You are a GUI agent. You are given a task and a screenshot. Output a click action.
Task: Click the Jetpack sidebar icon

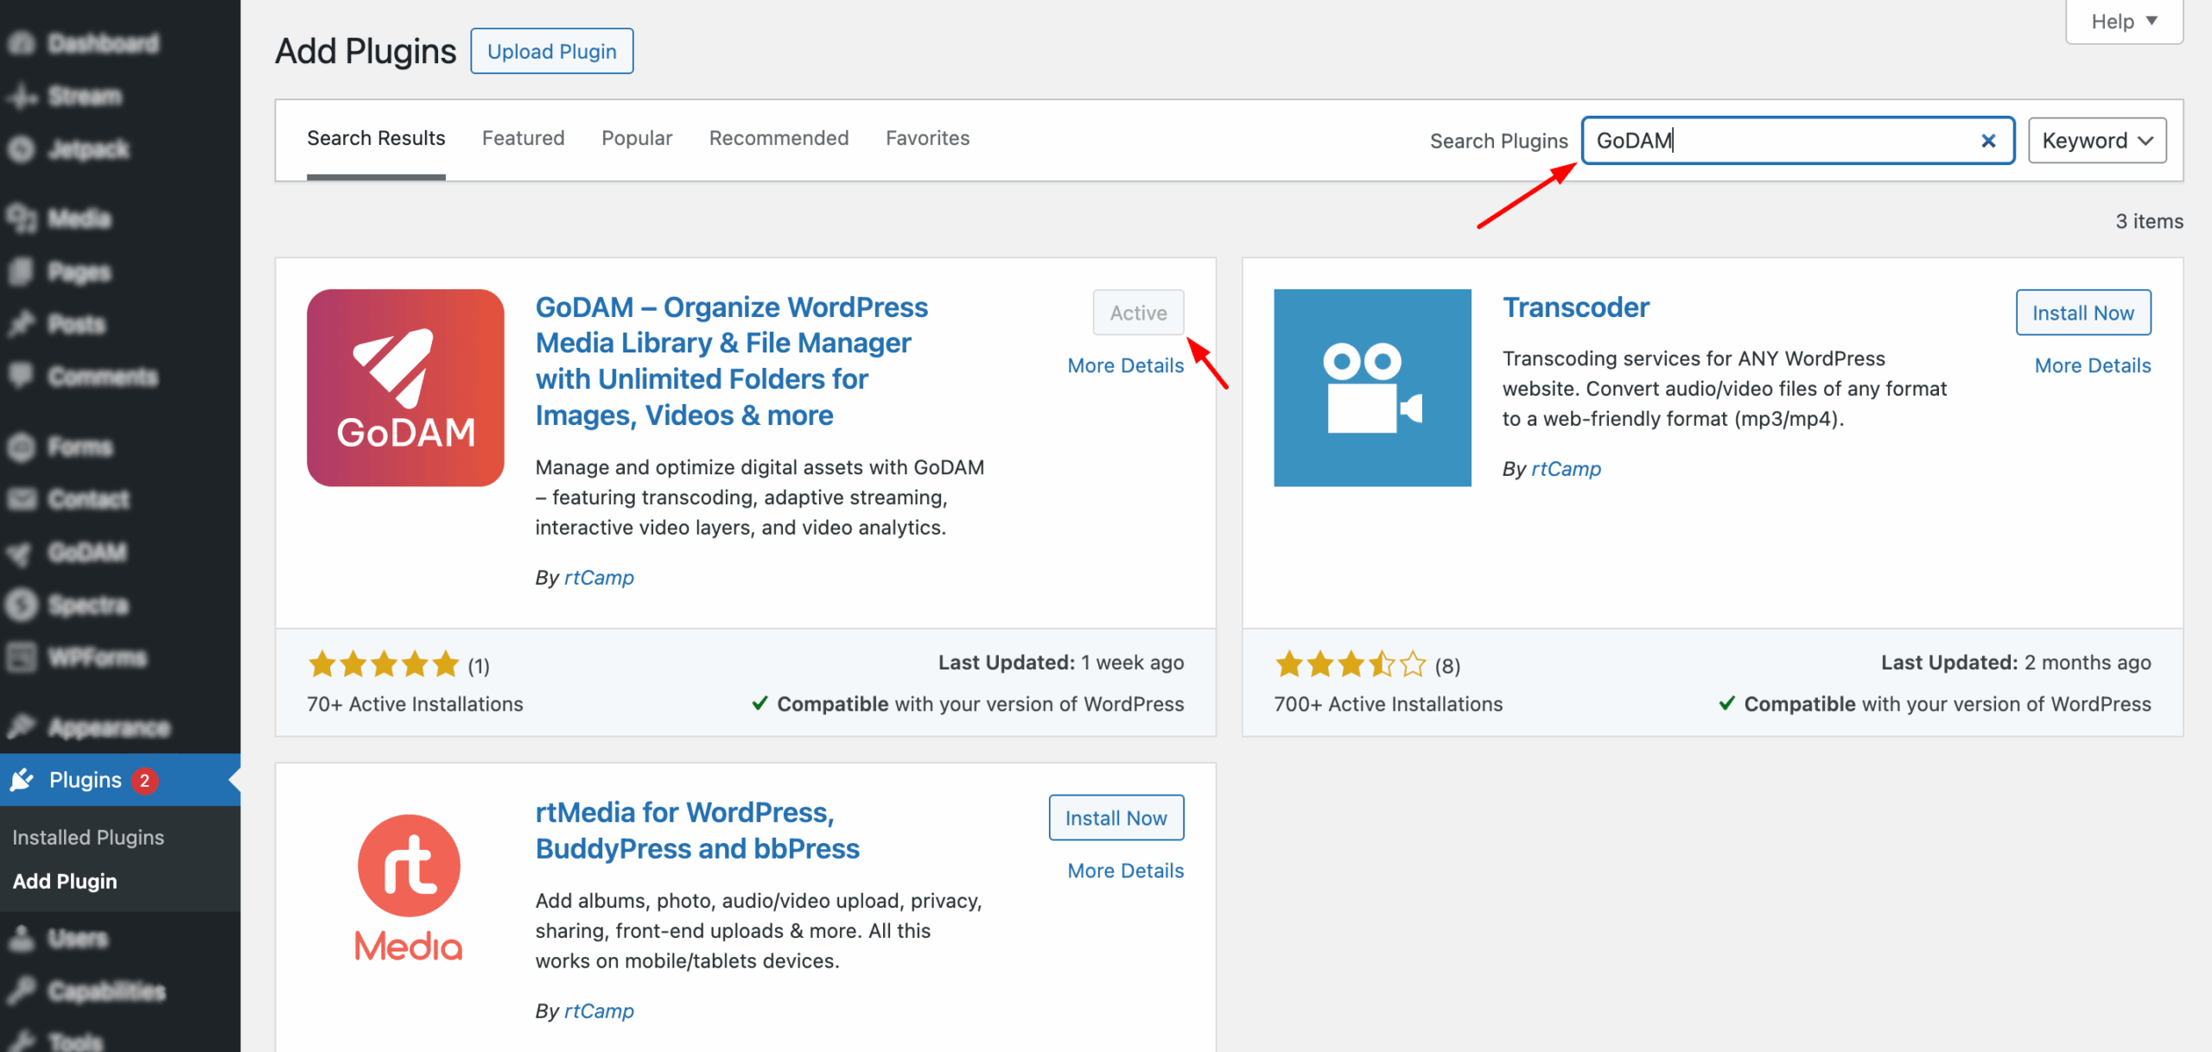pos(22,149)
